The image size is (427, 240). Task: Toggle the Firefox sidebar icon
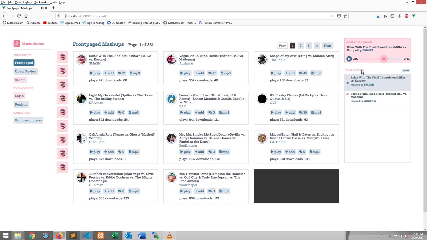tap(392, 16)
